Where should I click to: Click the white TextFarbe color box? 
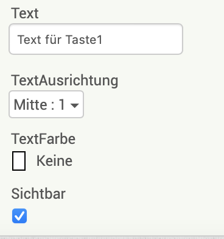19,161
